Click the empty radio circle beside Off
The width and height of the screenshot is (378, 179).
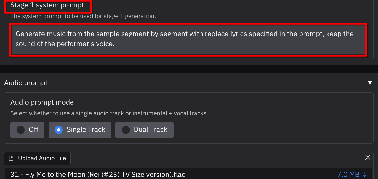click(20, 130)
